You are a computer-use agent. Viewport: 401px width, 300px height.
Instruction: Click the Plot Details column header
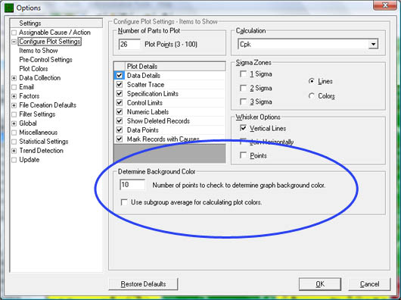click(176, 67)
